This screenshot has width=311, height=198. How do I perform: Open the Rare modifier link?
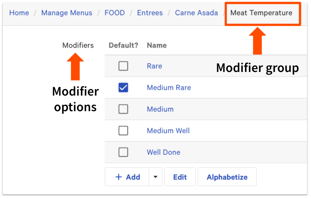point(155,66)
